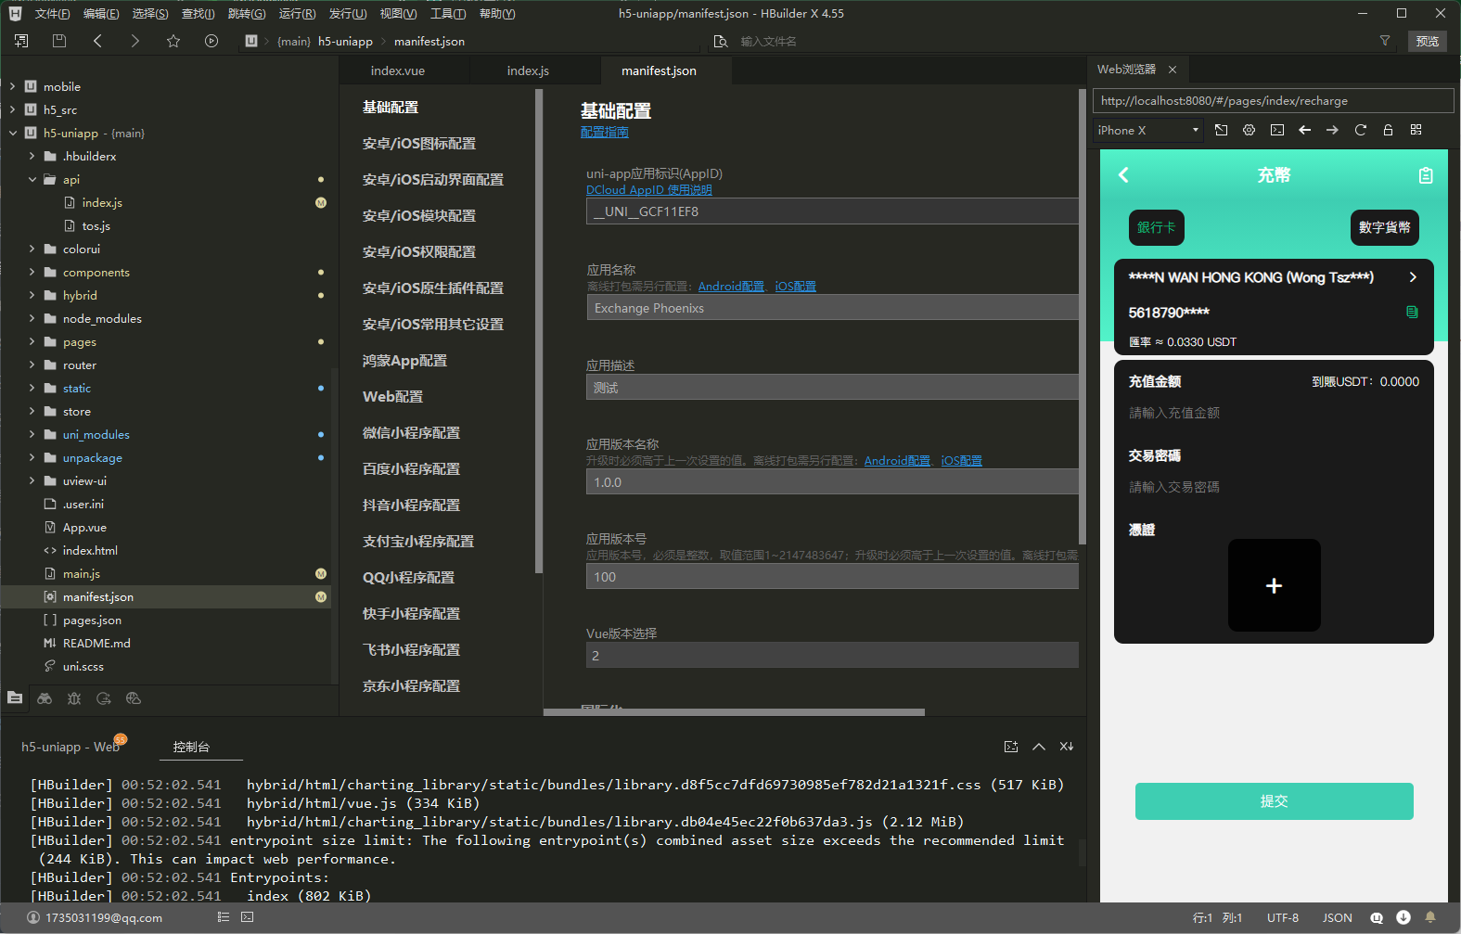
Task: Open the 配置指南 link
Action: (x=604, y=132)
